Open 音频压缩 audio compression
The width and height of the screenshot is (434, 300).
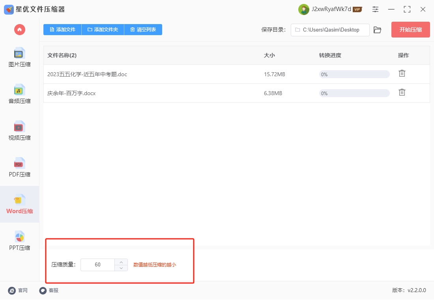point(19,94)
